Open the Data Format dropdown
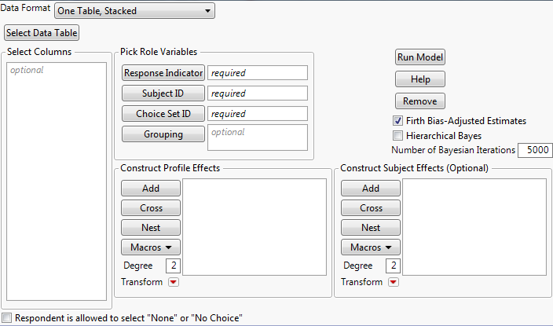Viewport: 553px width, 326px height. [134, 12]
